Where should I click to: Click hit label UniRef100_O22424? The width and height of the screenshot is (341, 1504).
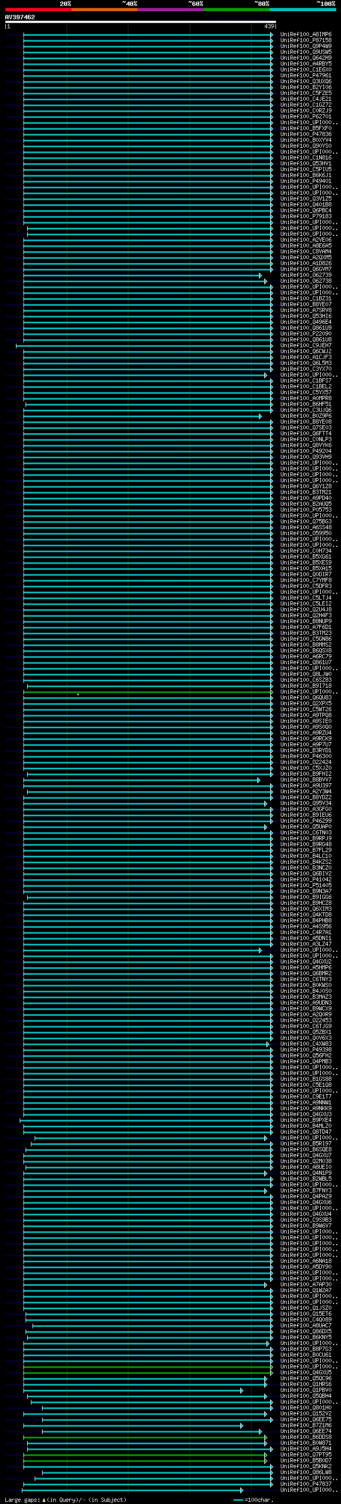305,762
